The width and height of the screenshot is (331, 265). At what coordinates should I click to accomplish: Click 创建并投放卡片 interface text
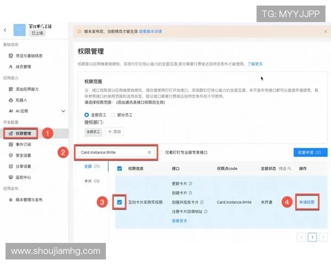point(185,202)
